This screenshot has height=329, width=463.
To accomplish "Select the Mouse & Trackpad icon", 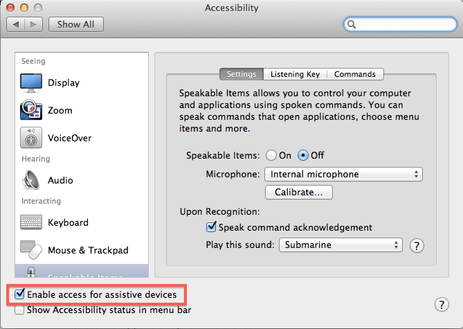I will coord(31,250).
